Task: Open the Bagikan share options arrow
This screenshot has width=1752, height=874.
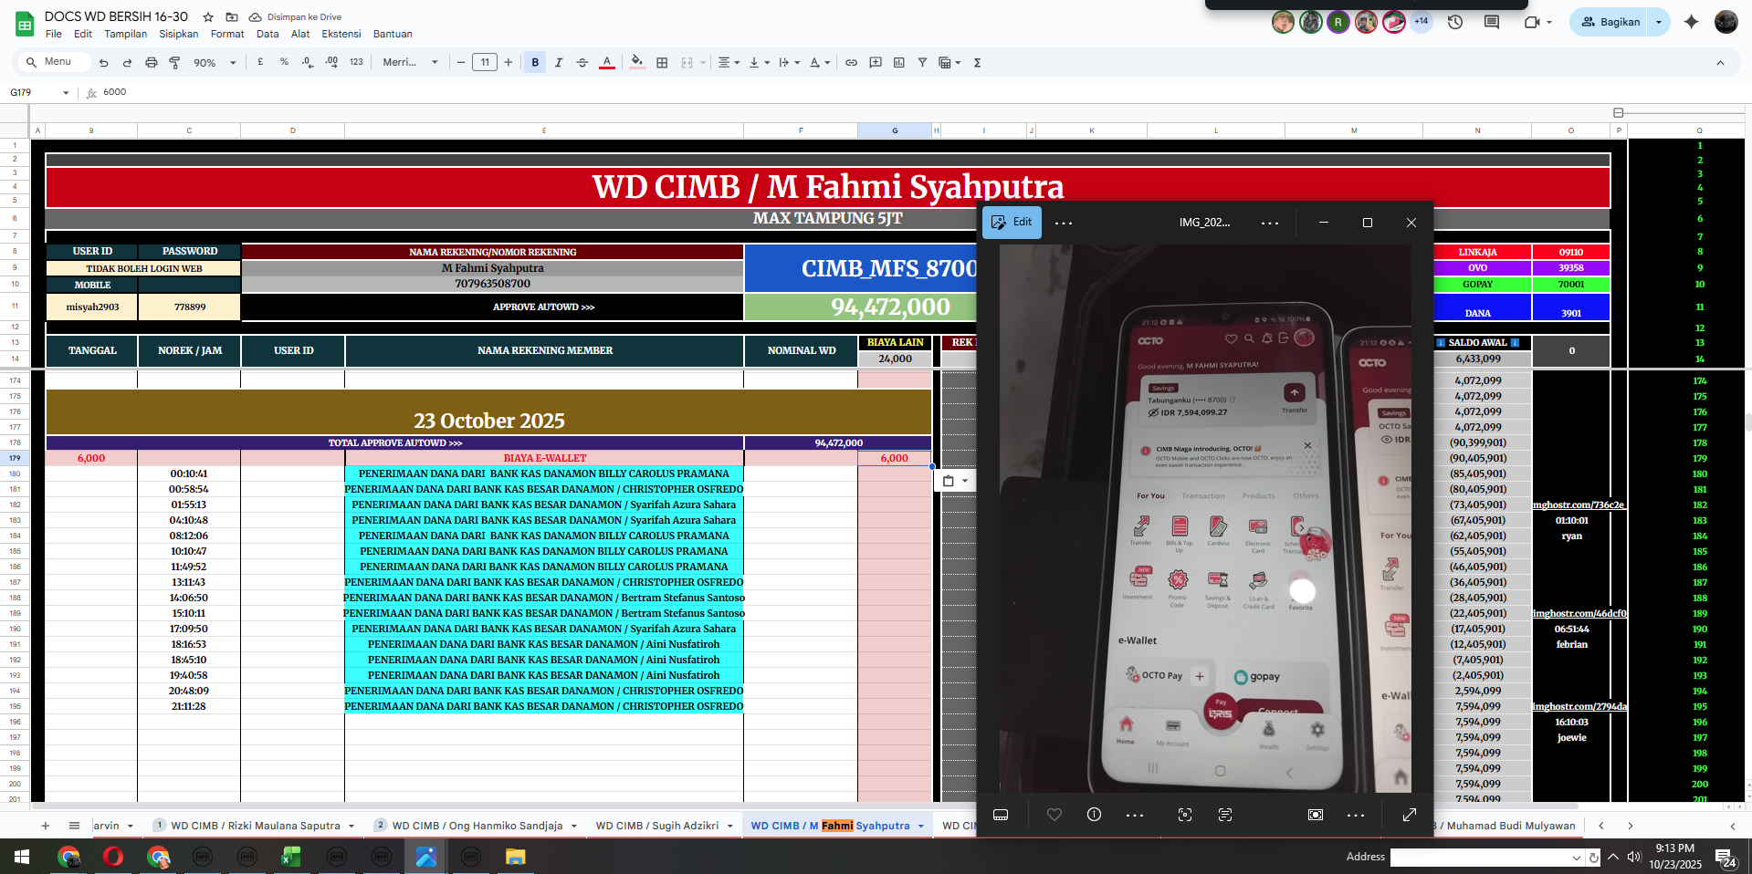Action: tap(1659, 22)
